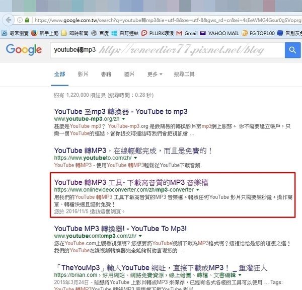Click the onlinevideoconverter.com/zh/mp3-converter URL text
The height and width of the screenshot is (290, 302).
[124, 190]
